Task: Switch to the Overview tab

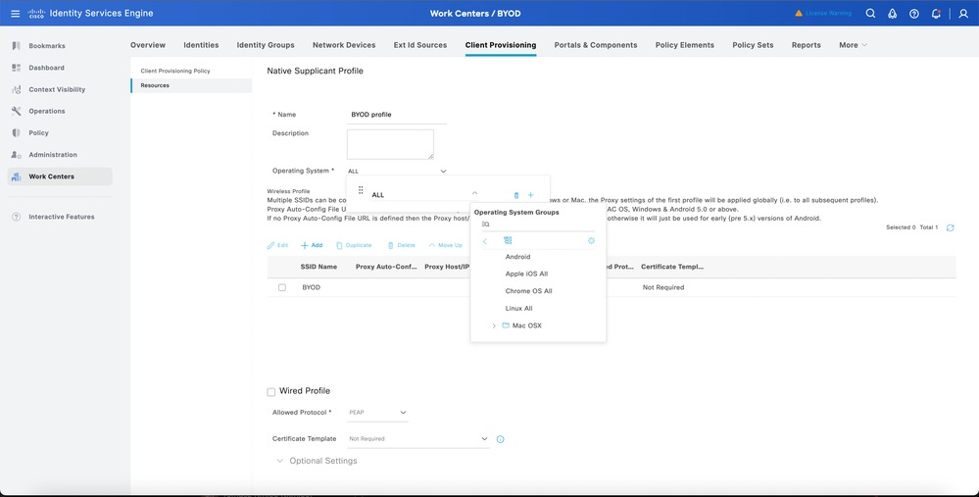Action: (x=148, y=45)
